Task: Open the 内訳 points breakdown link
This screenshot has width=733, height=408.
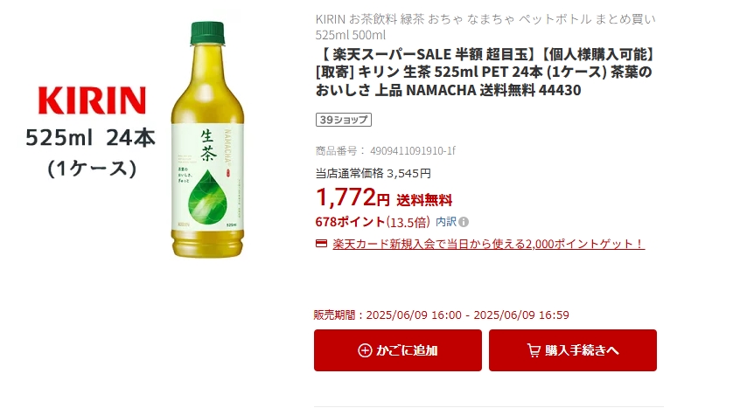Action: [446, 222]
